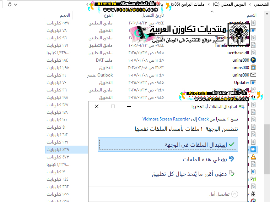Click the scroll up arrow of file list
This screenshot has height=202, width=270.
pyautogui.click(x=267, y=14)
